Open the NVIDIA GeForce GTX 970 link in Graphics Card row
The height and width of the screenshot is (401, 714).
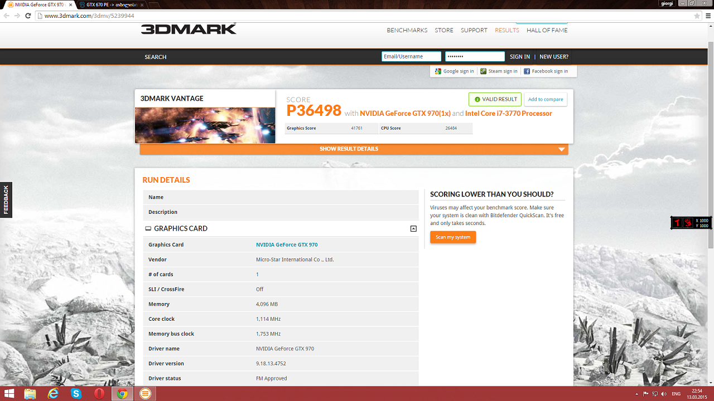[x=287, y=244]
